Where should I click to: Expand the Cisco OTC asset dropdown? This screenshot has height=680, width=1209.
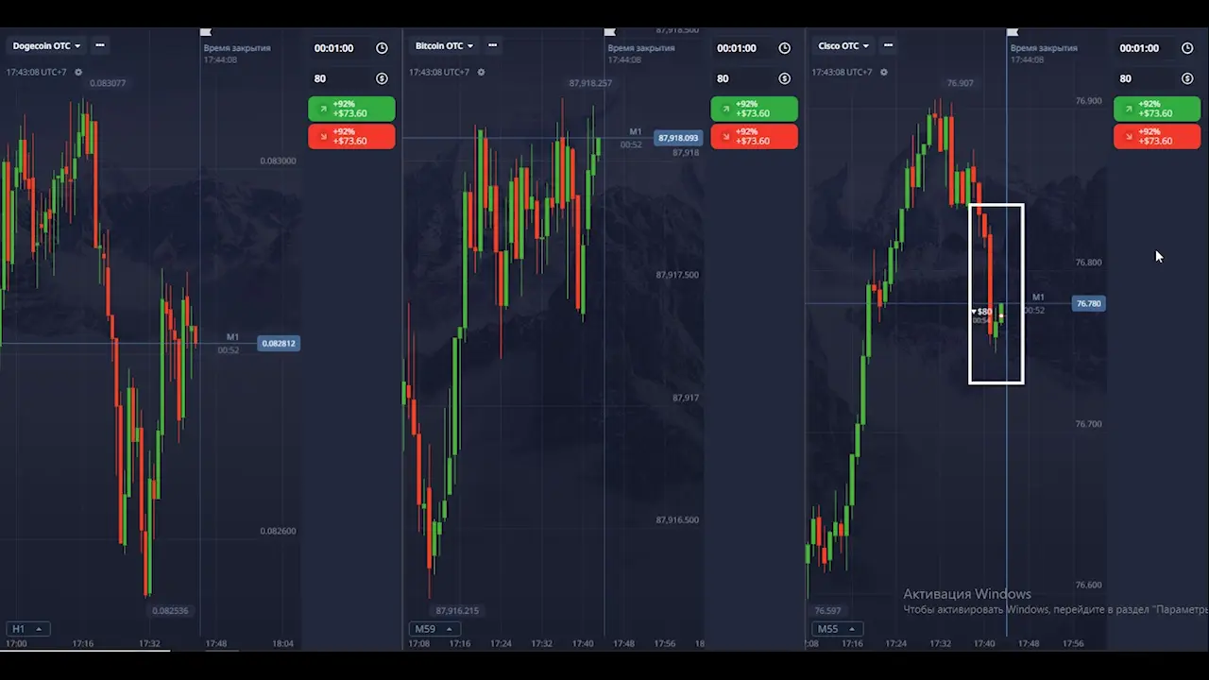[x=843, y=45]
